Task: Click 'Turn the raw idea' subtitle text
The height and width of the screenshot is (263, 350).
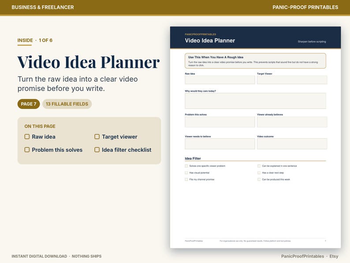Action: click(x=78, y=84)
